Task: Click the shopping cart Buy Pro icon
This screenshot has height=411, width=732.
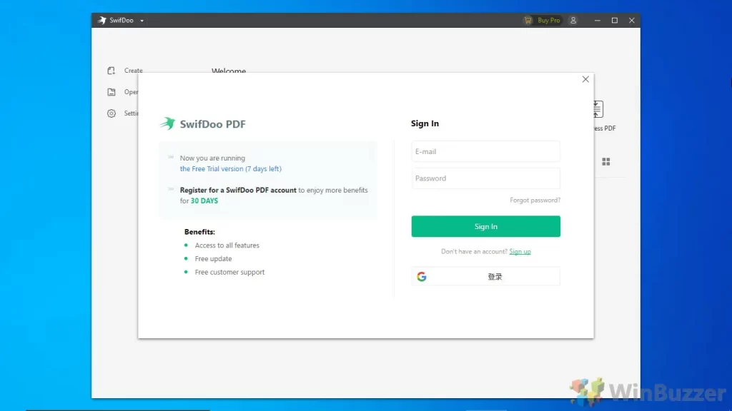Action: click(x=527, y=20)
